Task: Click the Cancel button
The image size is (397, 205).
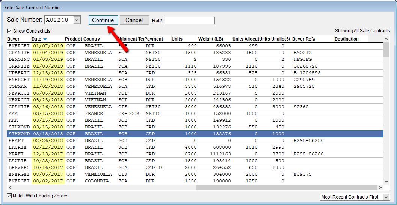Action: point(134,20)
